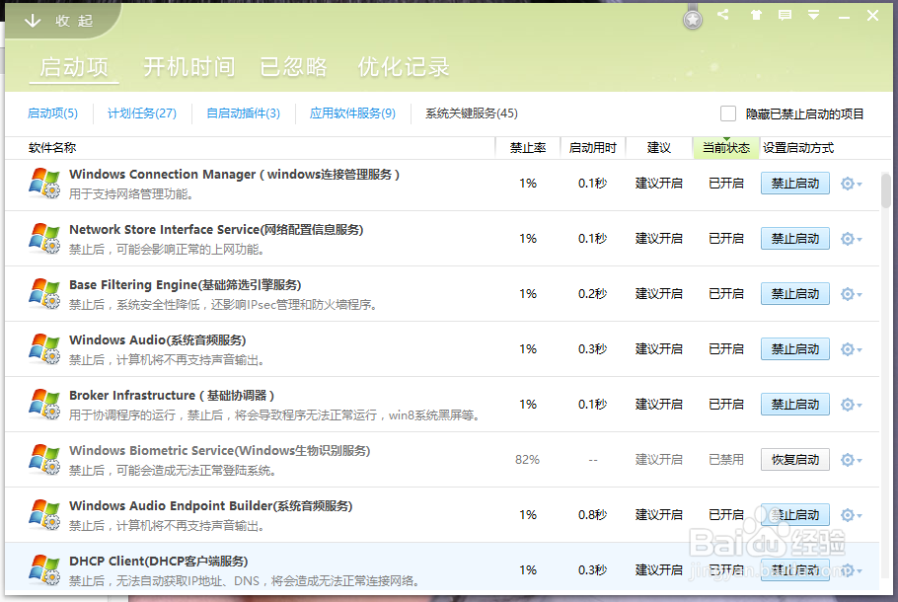898x602 pixels.
Task: Click Windows Biometric Service icon
Action: [44, 459]
